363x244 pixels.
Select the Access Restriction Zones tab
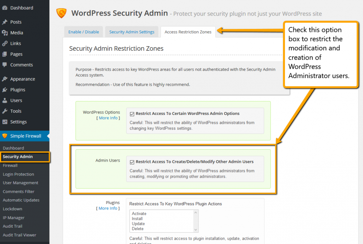[x=188, y=32]
